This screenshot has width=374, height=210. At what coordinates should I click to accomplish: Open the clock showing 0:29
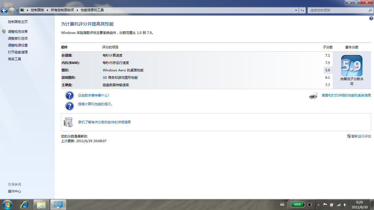pyautogui.click(x=359, y=205)
